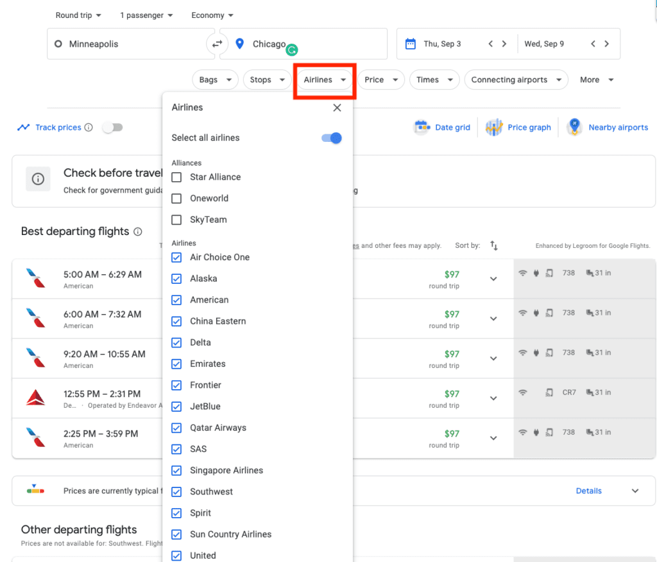Open the More filters menu
Viewport: 657px width, 562px height.
pos(595,80)
